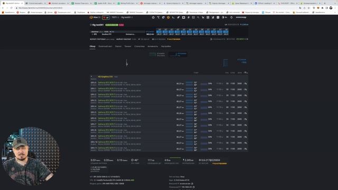Switch to the Статистика tab
The image size is (338, 190).
point(139,46)
